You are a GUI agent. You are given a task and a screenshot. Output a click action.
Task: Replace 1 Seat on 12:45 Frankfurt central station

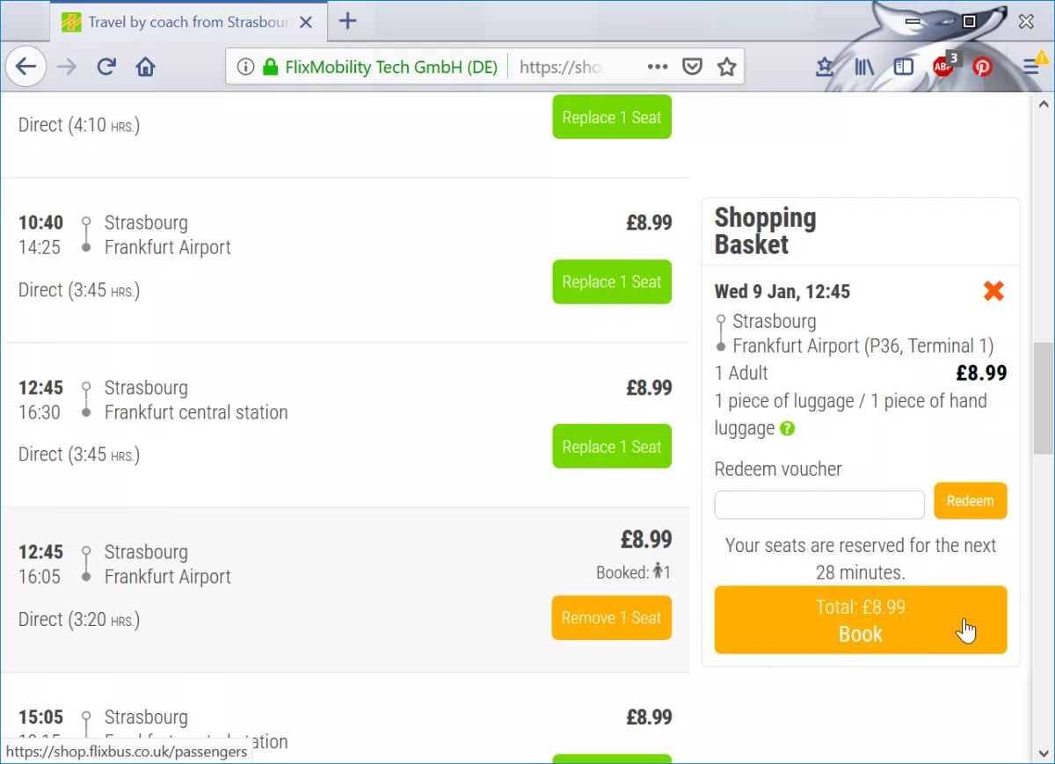tap(612, 447)
